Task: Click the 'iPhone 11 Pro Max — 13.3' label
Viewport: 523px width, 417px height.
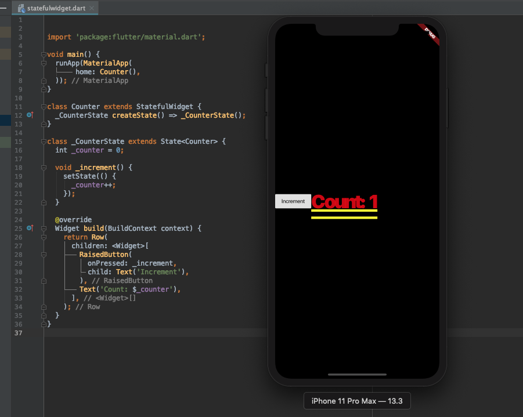Action: click(357, 401)
